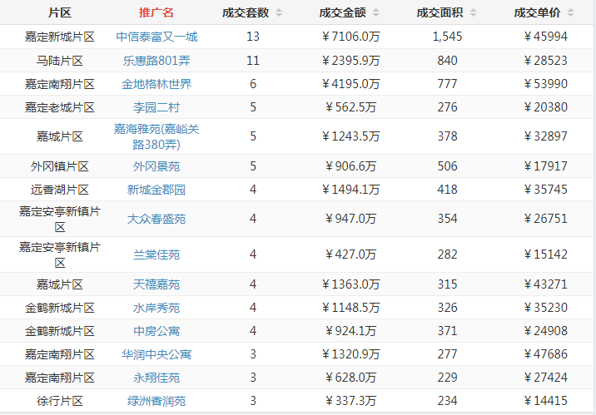Click the ￥906.6万 amount cell
The width and height of the screenshot is (596, 415).
click(350, 166)
